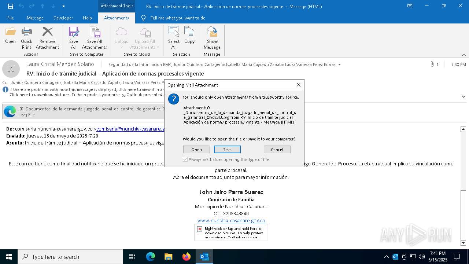Screen dimensions: 469x264
Task: Open File Explorer from the taskbar
Action: coord(168,257)
